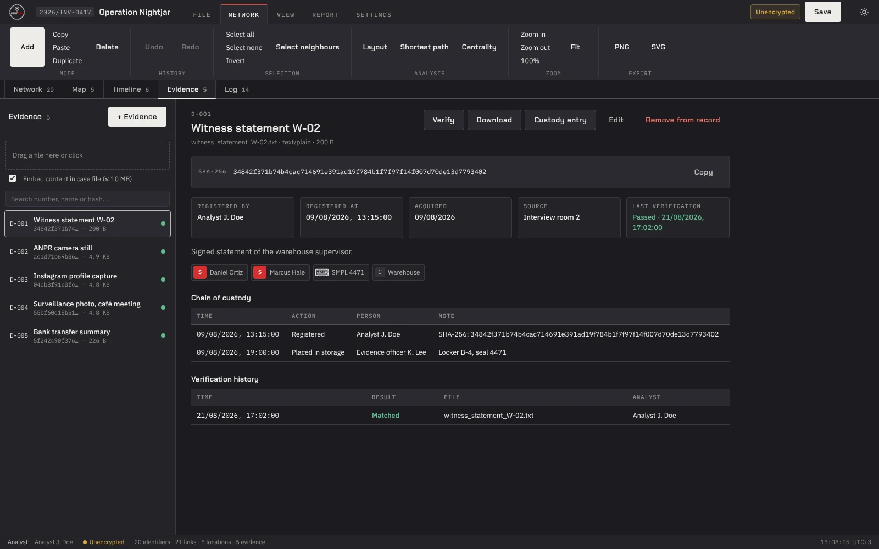
Task: Switch to the Log tab
Action: (x=237, y=89)
